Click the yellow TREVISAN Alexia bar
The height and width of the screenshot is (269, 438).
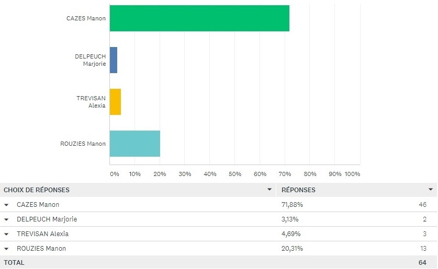coord(115,102)
